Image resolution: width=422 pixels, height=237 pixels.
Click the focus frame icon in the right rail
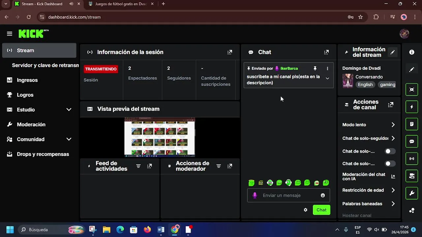point(412,90)
